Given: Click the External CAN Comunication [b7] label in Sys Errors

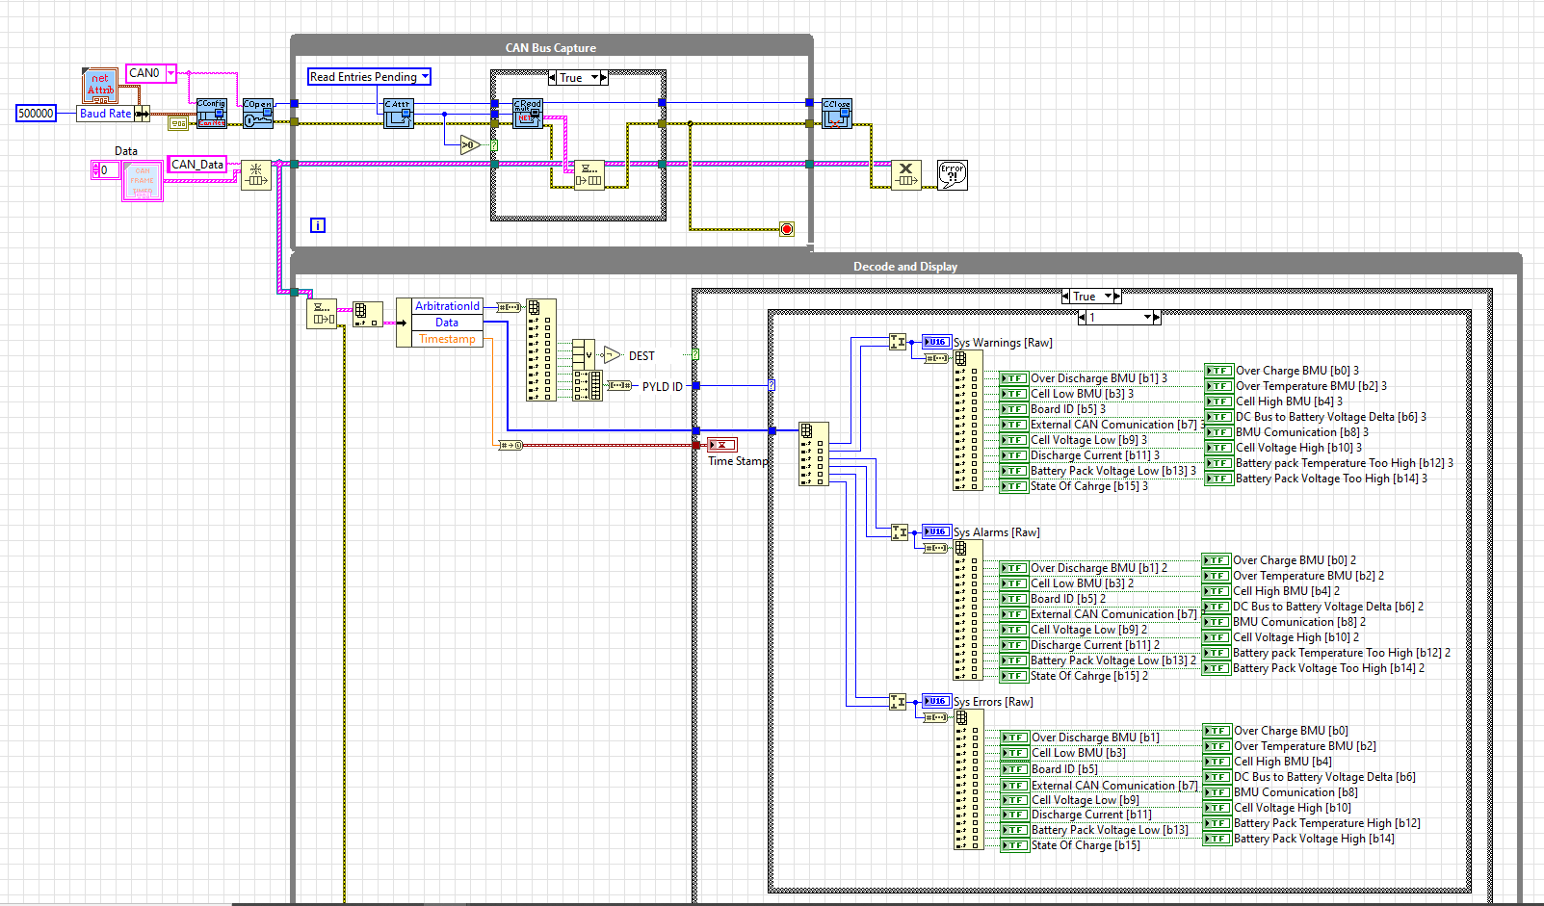Looking at the screenshot, I should tap(1114, 786).
